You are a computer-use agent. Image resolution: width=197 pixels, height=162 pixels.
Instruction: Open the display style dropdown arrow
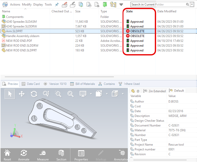pos(123,94)
